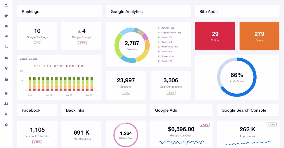Open the document reports icon
Screen dimensions: 284x148
point(6,93)
